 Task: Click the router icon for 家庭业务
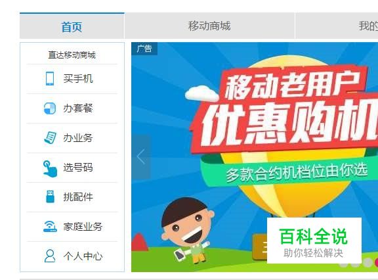pos(50,226)
